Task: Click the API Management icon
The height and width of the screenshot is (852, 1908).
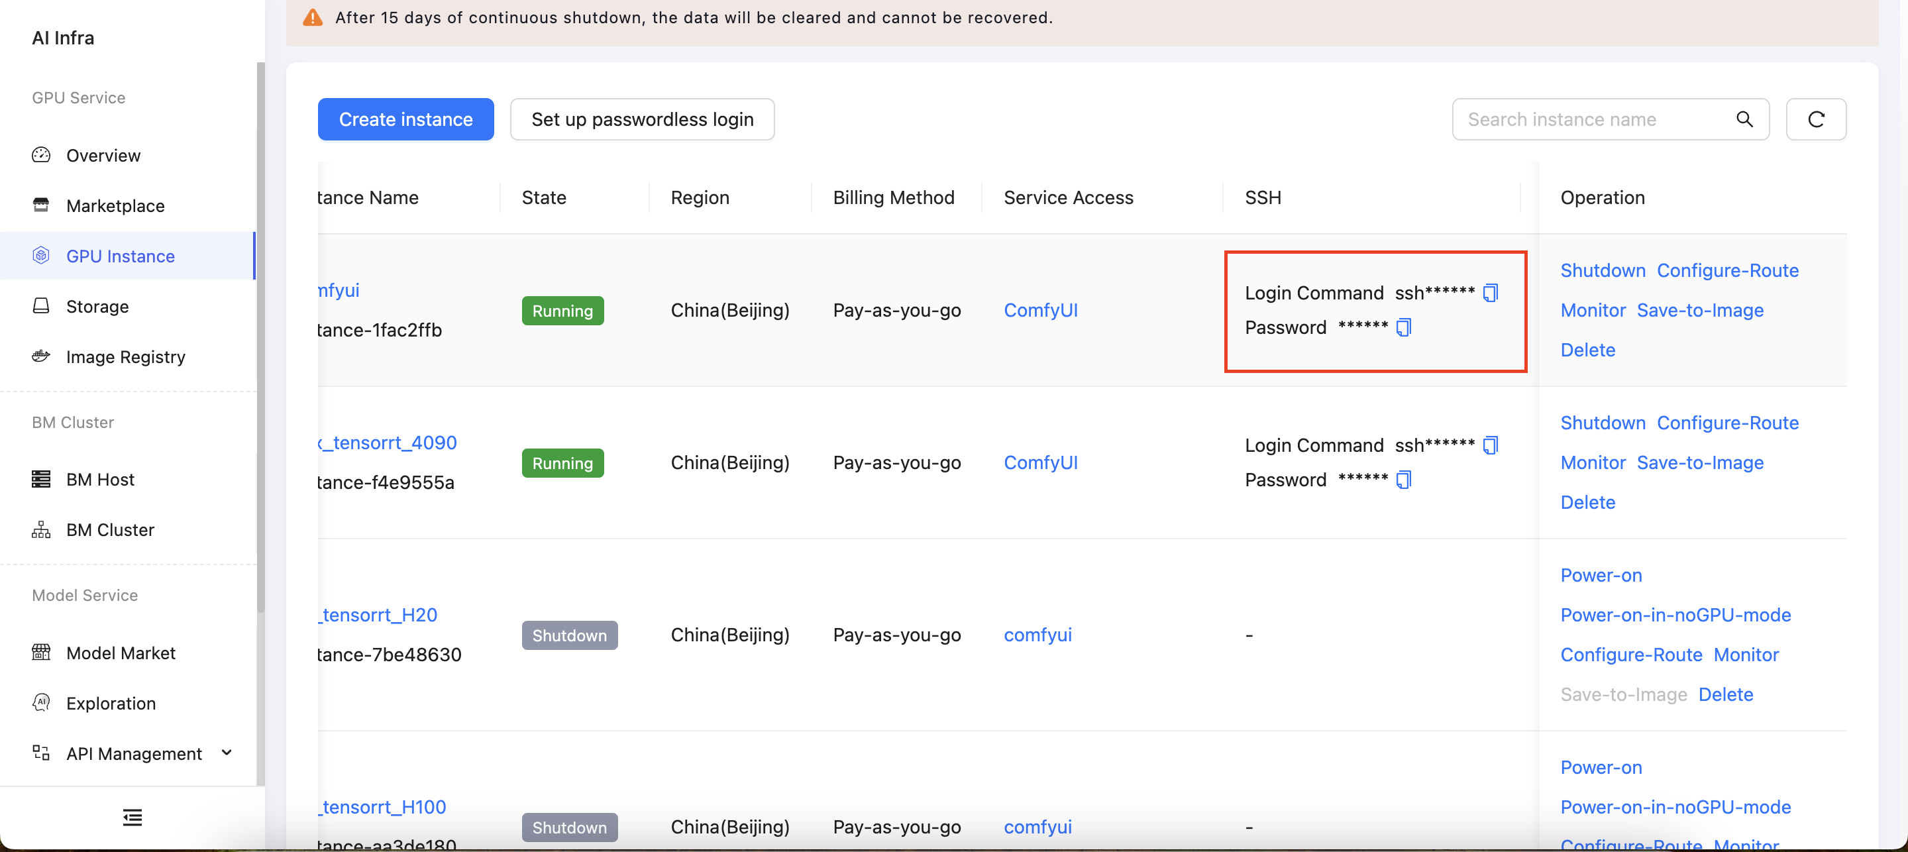Action: (x=42, y=753)
